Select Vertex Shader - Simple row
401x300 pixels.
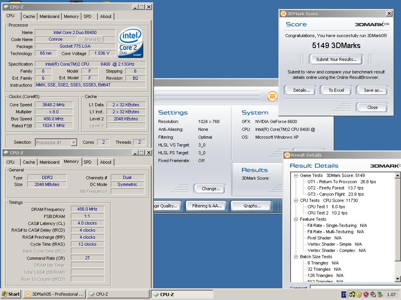334,244
